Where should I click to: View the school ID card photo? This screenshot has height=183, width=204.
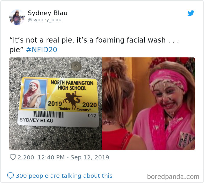click(55, 104)
